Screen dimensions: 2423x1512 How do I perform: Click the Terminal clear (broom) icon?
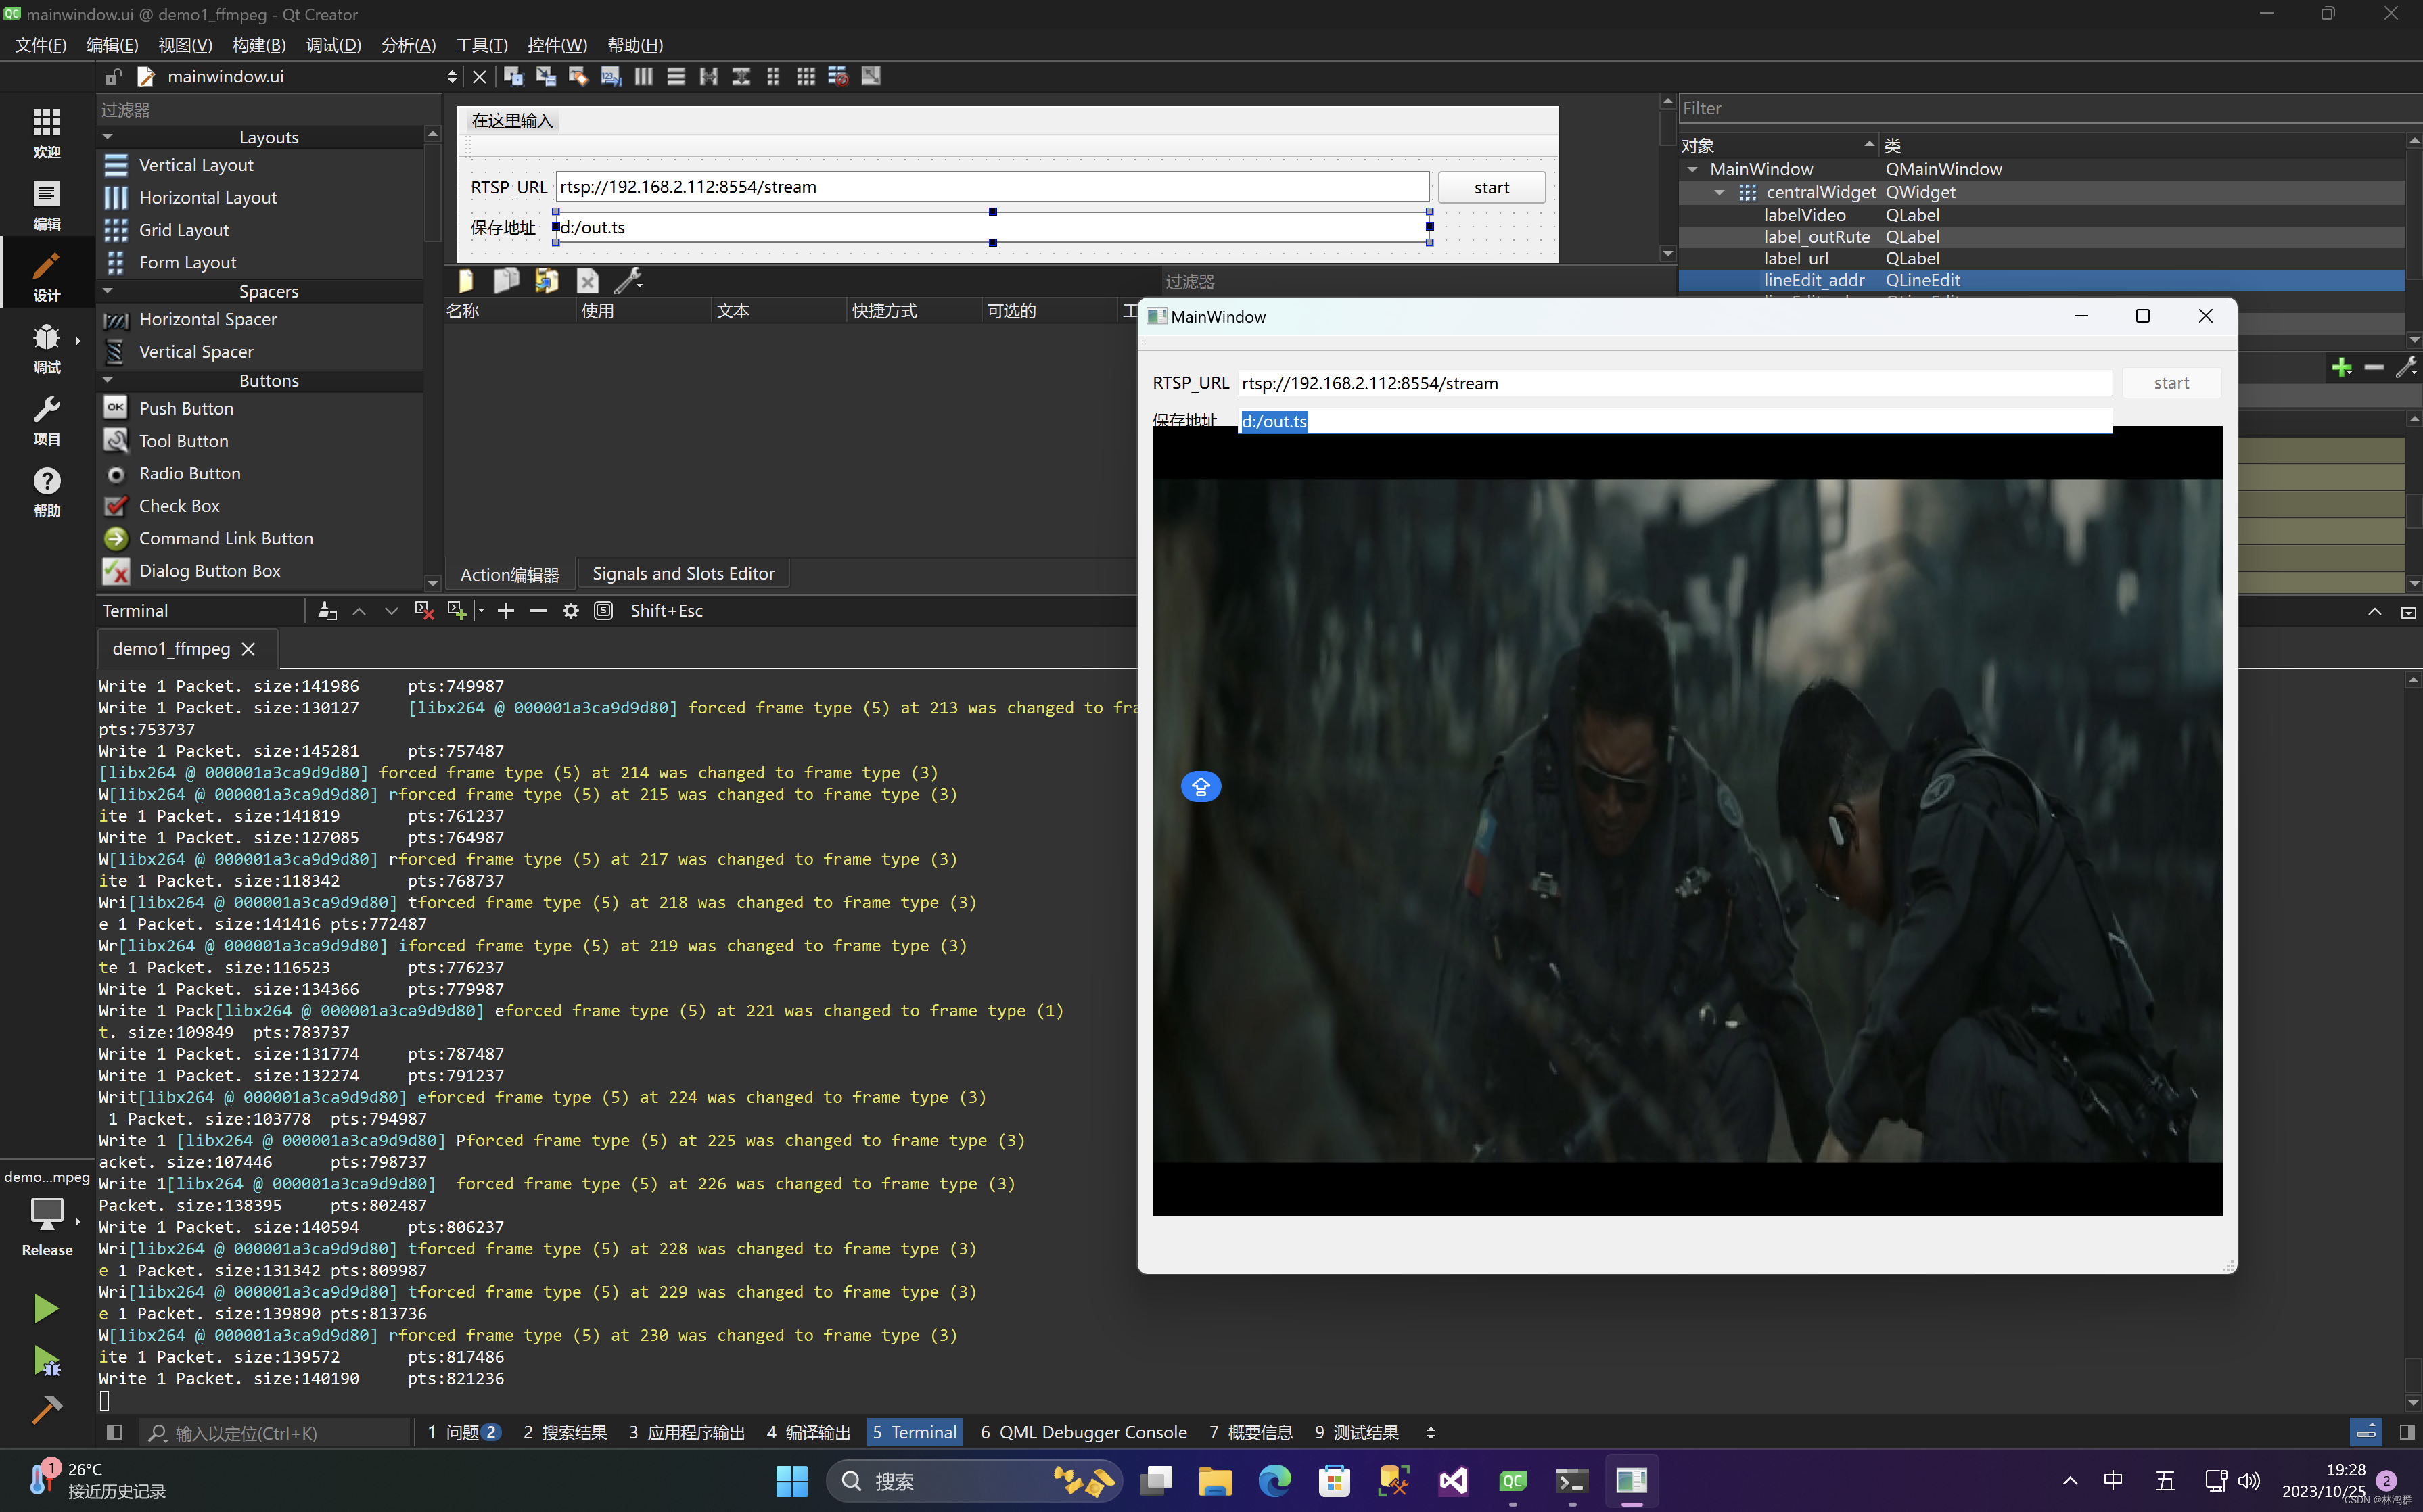click(327, 610)
